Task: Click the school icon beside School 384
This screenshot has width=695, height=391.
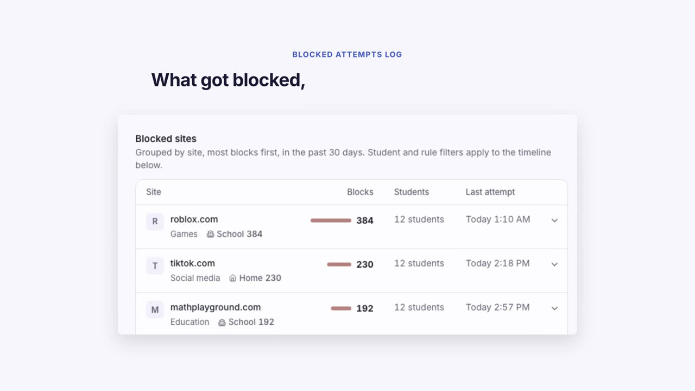Action: coord(210,234)
